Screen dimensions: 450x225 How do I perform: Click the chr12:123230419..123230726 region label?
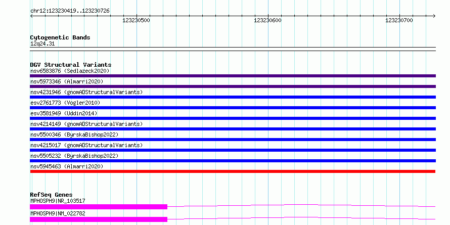click(x=70, y=11)
